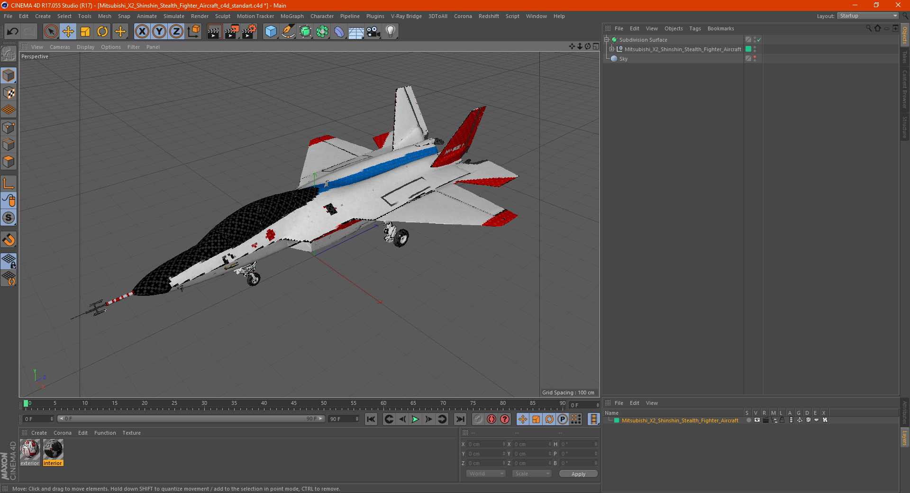Open the viewport Cameras menu

[60, 47]
